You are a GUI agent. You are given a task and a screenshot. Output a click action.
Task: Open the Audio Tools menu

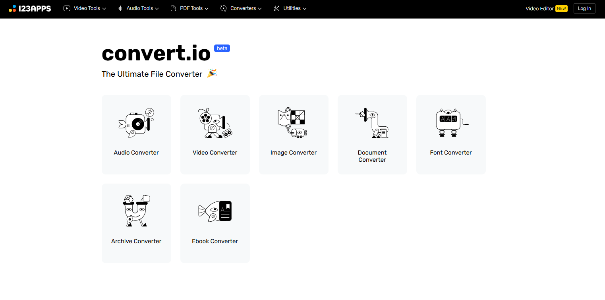138,8
